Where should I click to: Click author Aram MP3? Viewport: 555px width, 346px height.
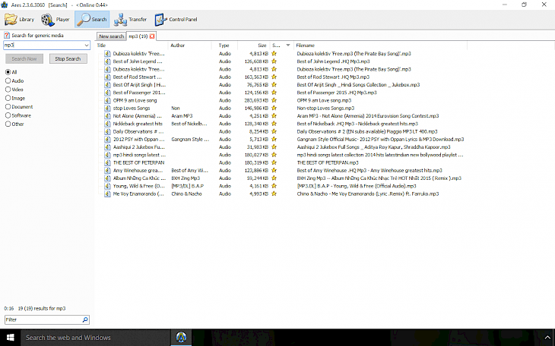point(182,116)
